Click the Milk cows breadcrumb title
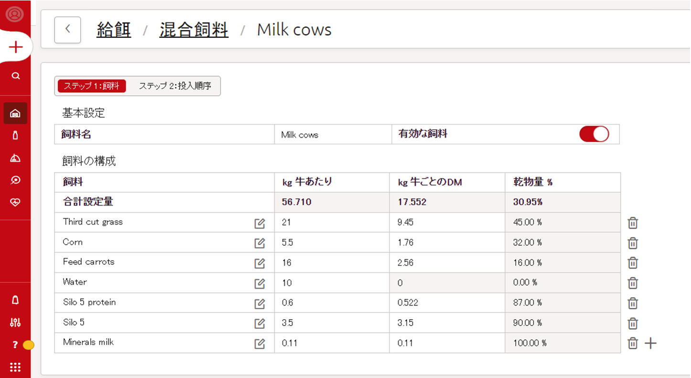 coord(294,30)
